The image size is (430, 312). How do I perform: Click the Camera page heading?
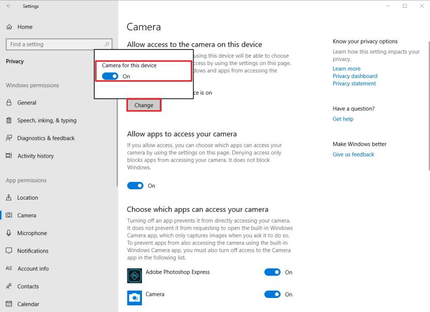point(144,27)
